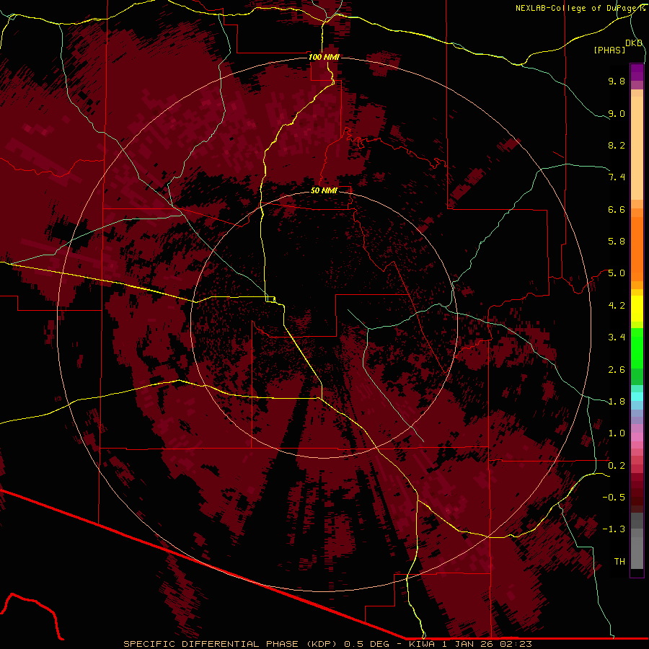
Task: Click the 8.2 color scale value
Action: pos(617,145)
